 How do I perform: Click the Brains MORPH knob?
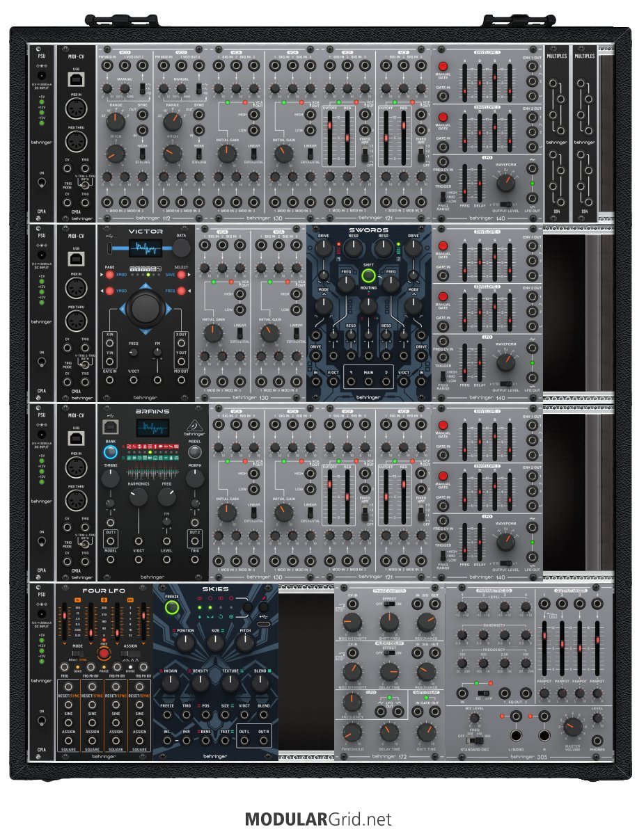(195, 478)
